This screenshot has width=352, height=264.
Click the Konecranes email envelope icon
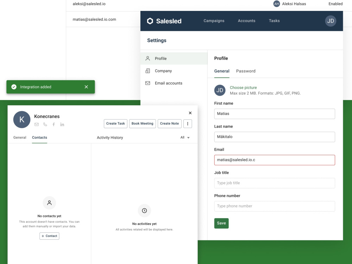tap(37, 124)
